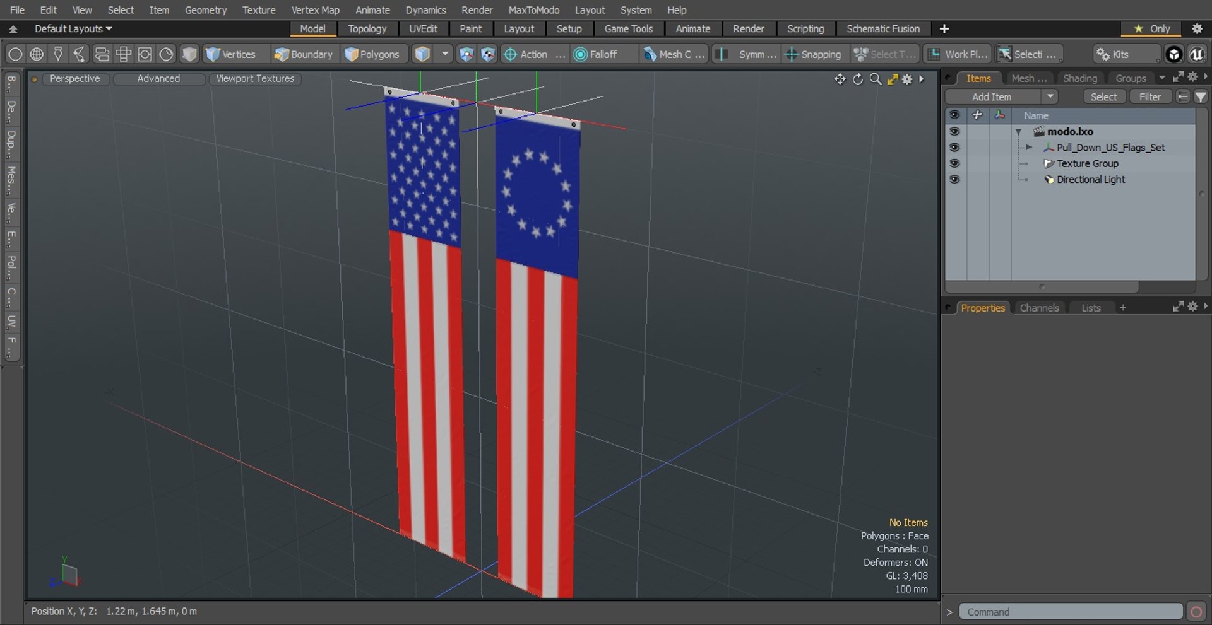Screen dimensions: 1212x625
Task: Select the pen tool icon
Action: (58, 54)
